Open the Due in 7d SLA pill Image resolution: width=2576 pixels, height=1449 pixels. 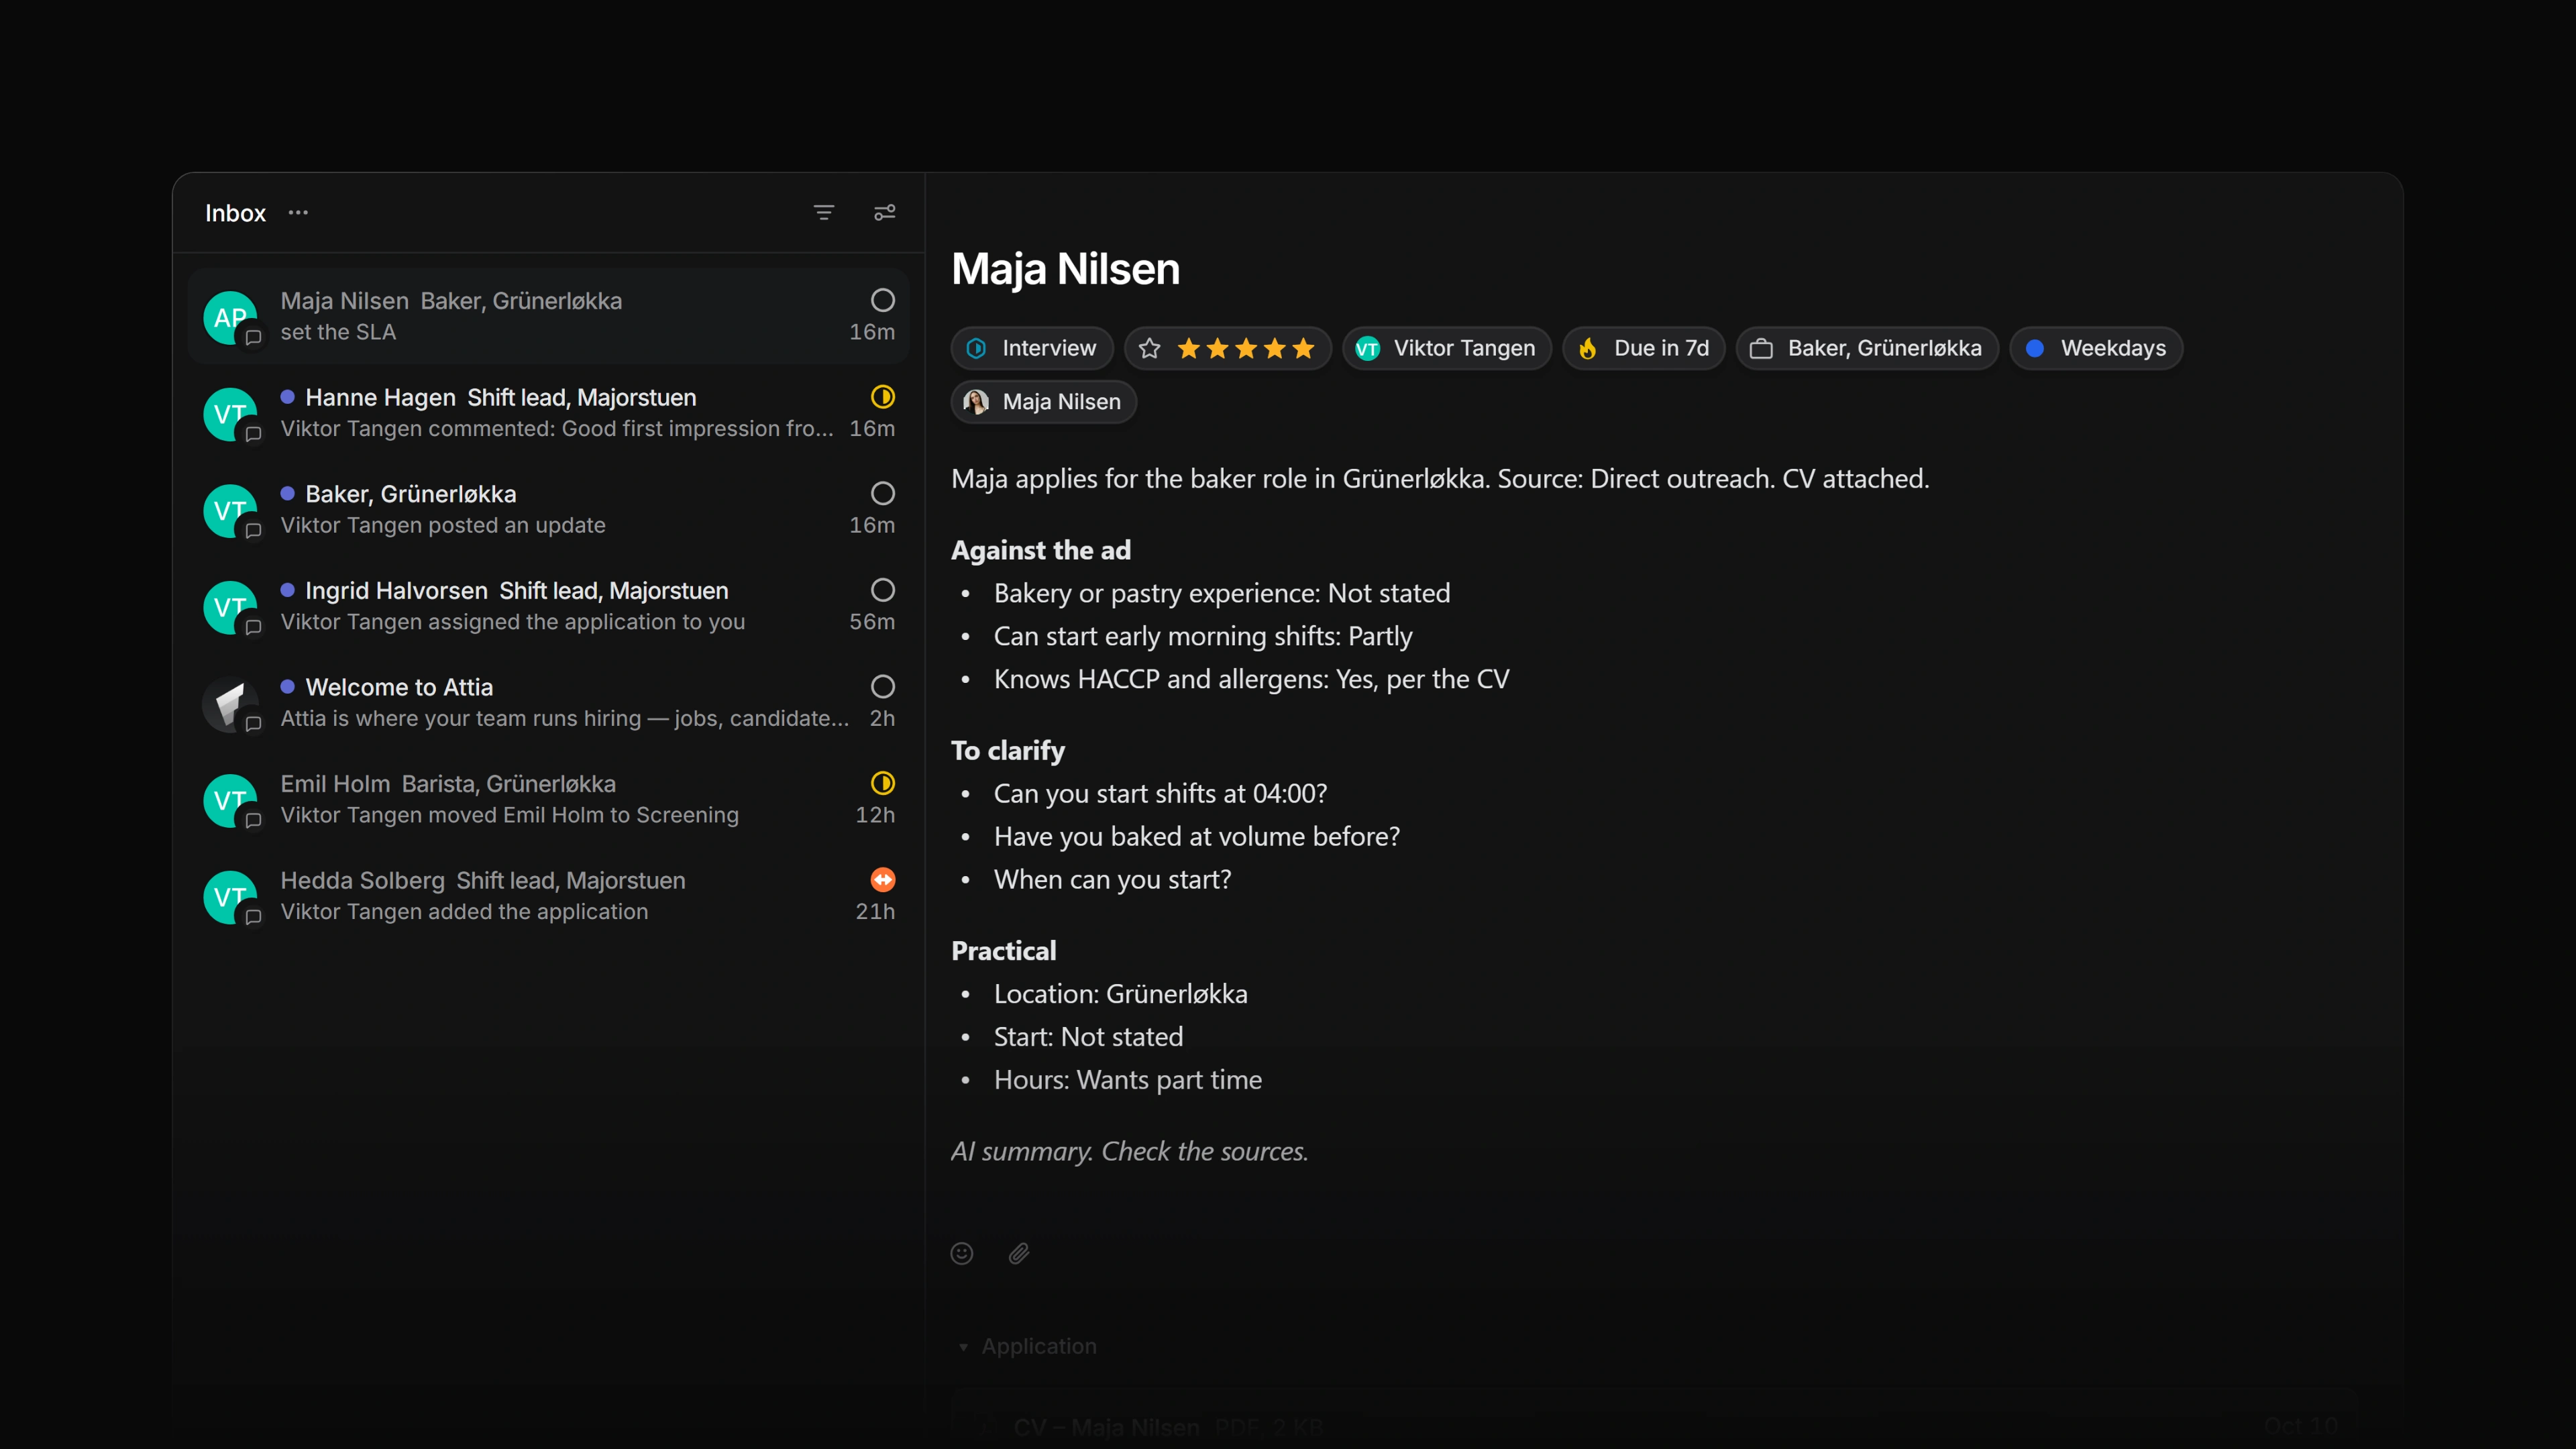point(1643,348)
